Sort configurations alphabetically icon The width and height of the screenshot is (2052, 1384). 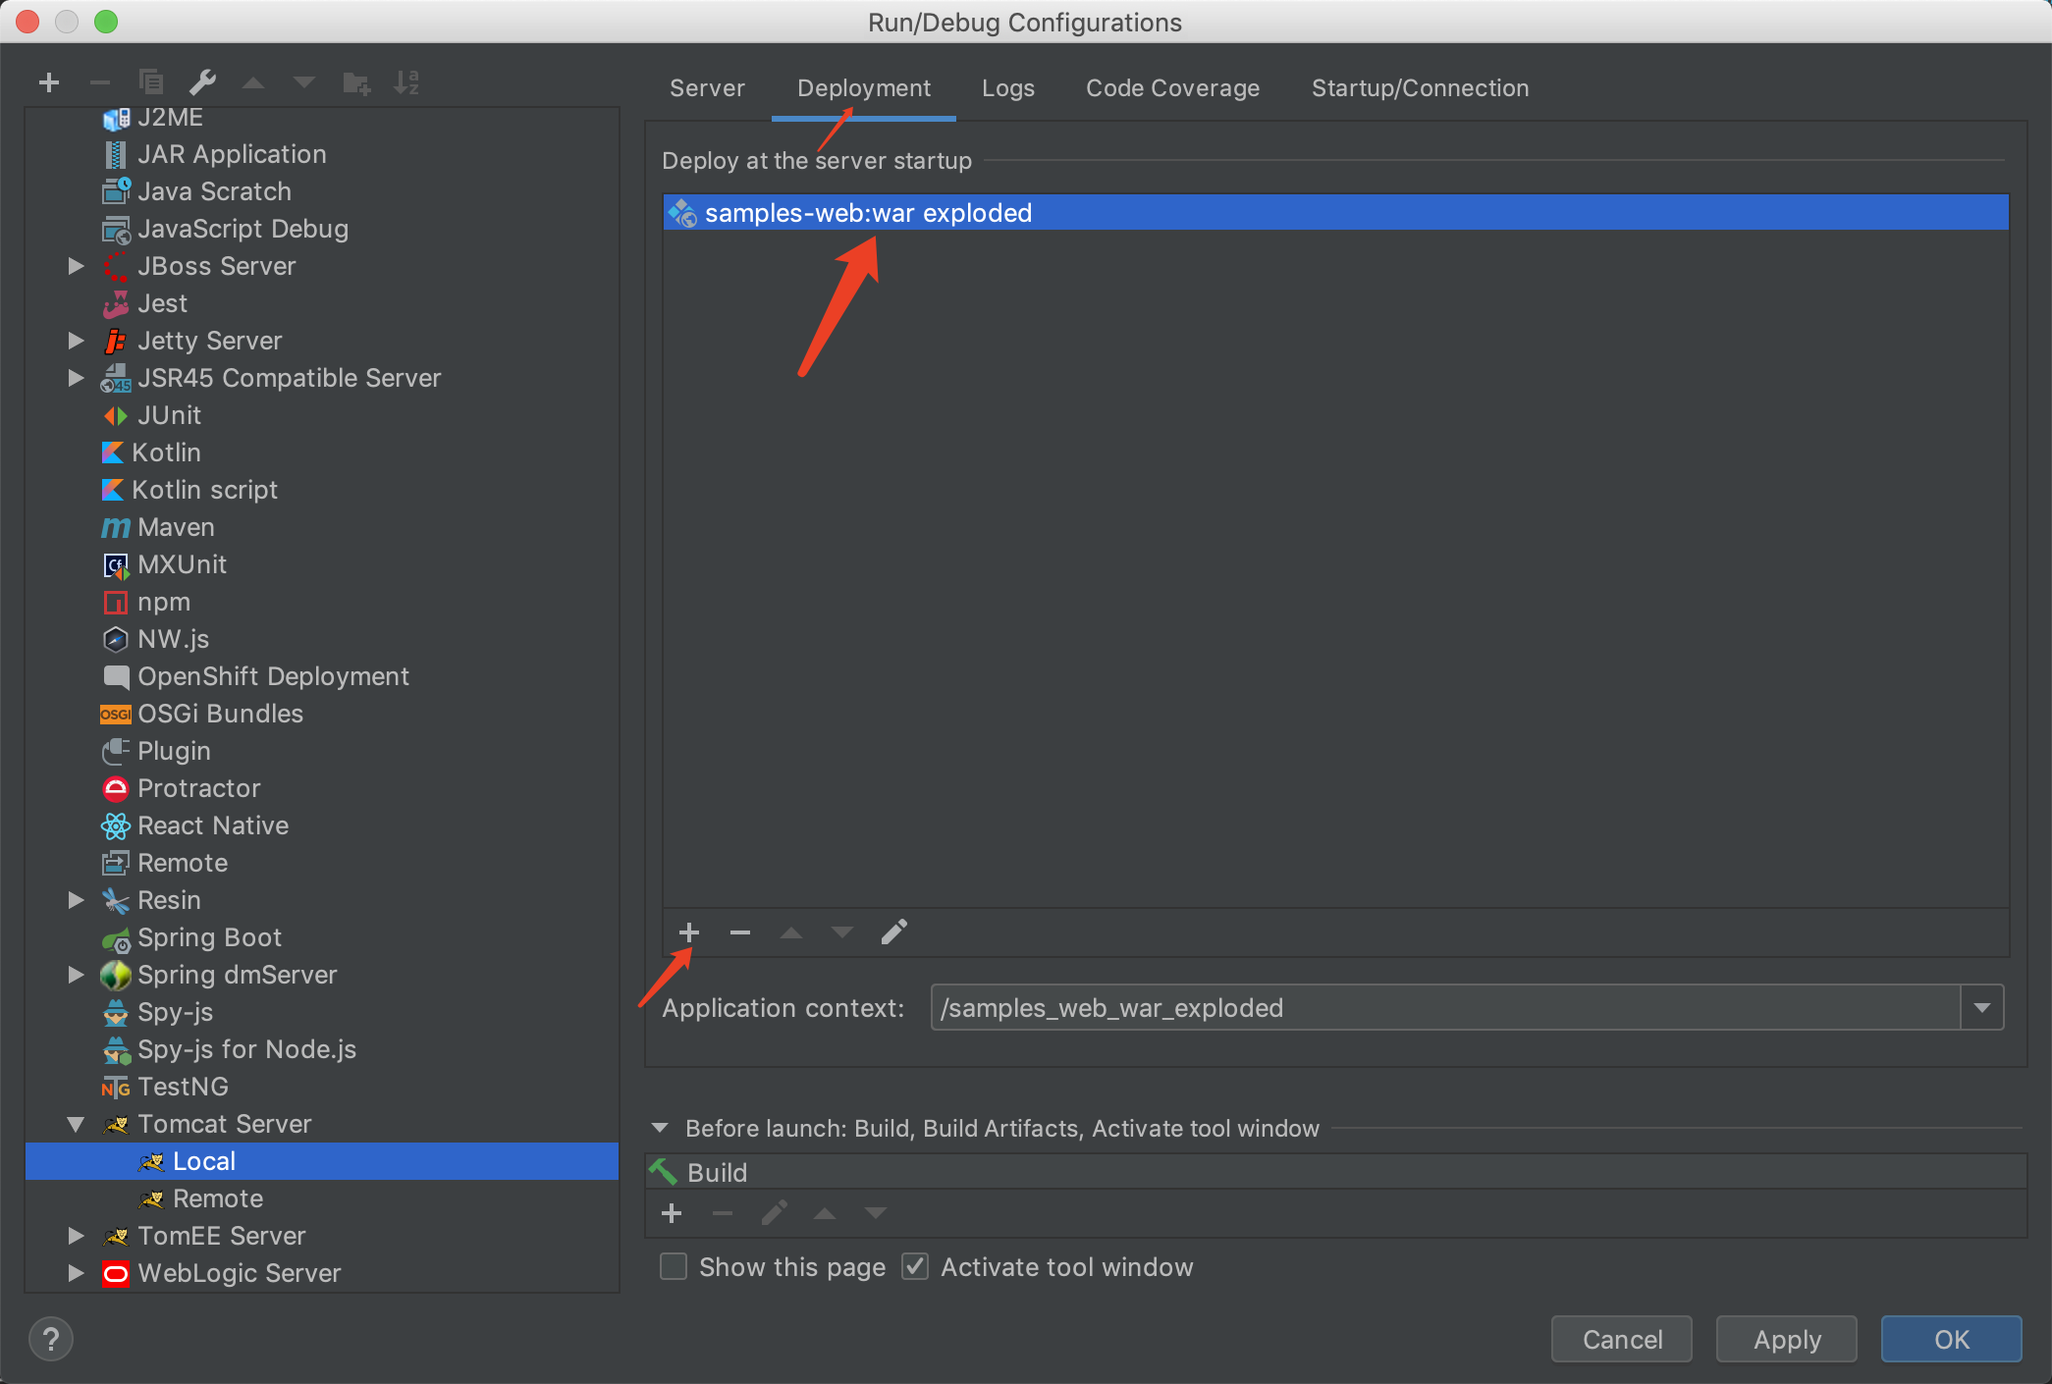(406, 82)
